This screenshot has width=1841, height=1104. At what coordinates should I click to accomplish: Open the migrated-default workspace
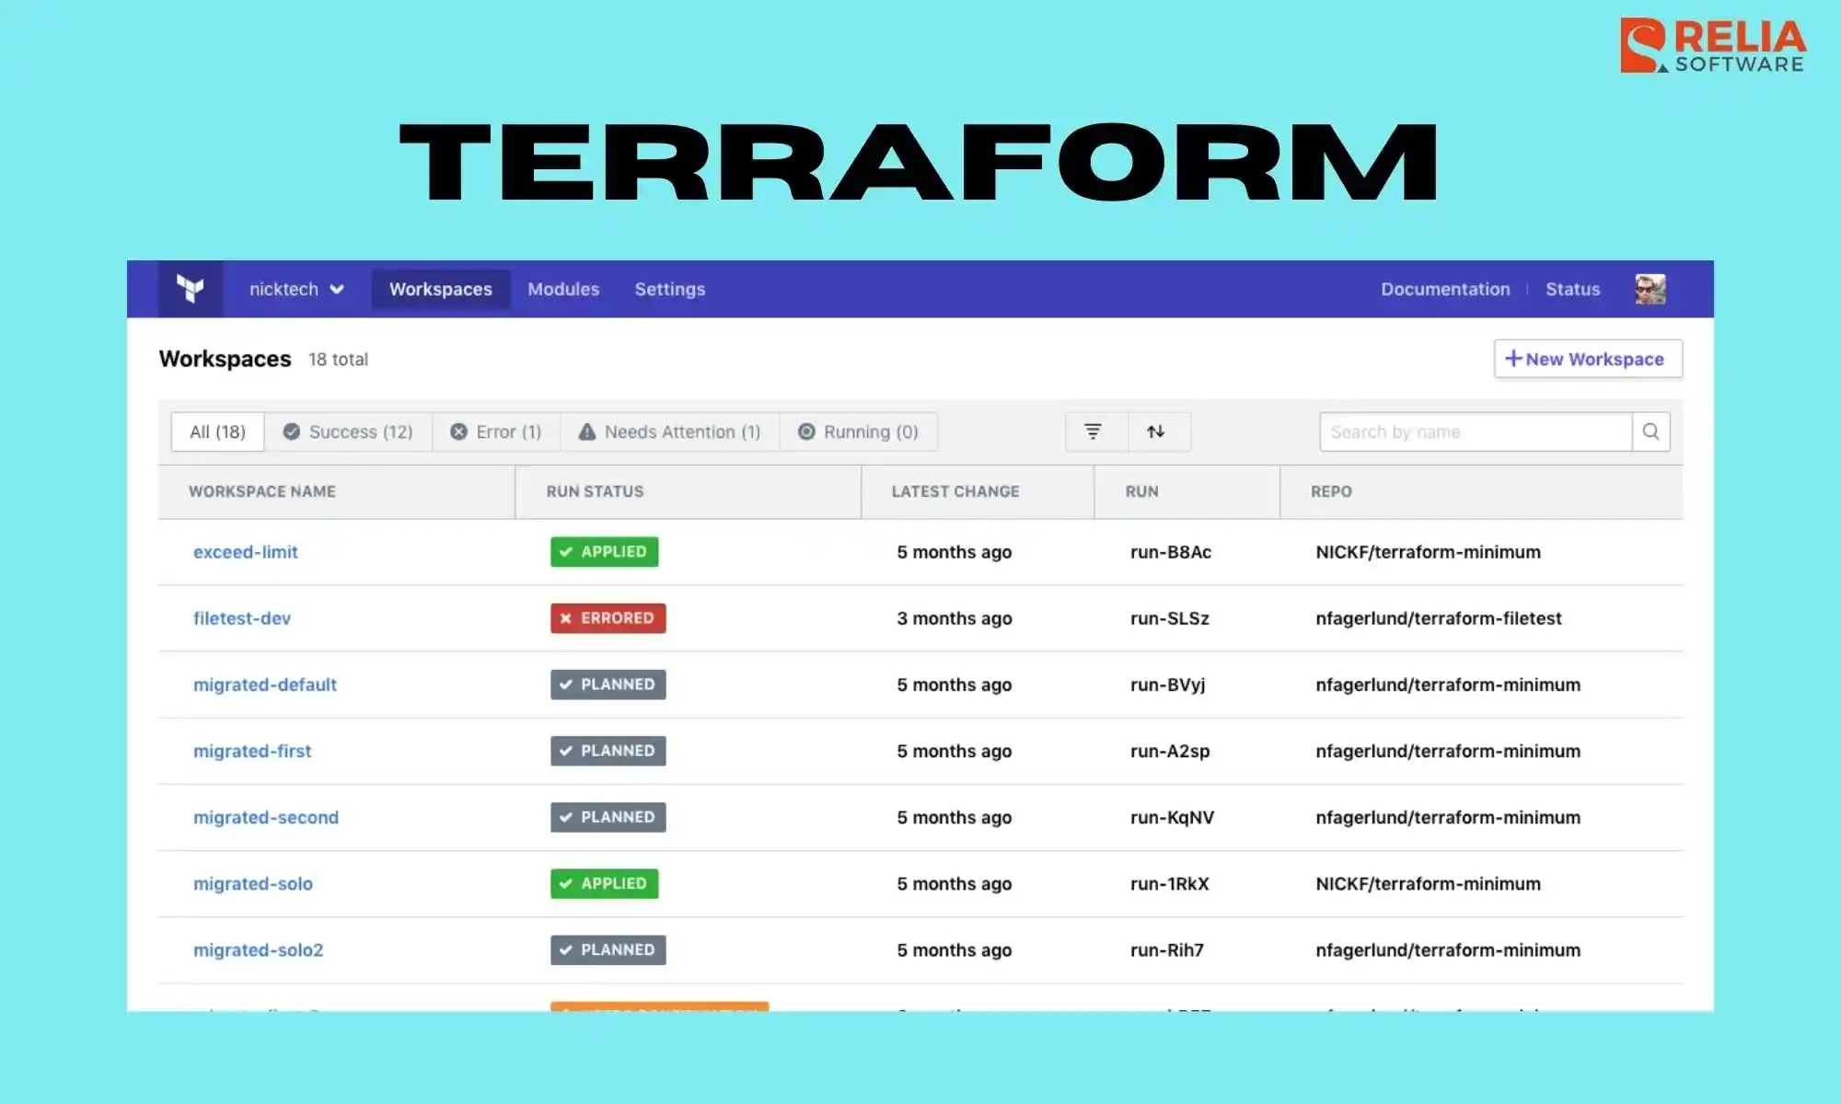coord(265,684)
